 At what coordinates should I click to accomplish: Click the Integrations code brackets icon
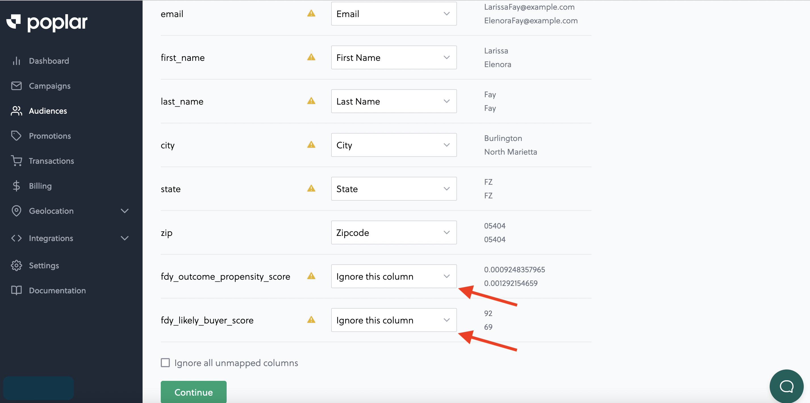(16, 238)
